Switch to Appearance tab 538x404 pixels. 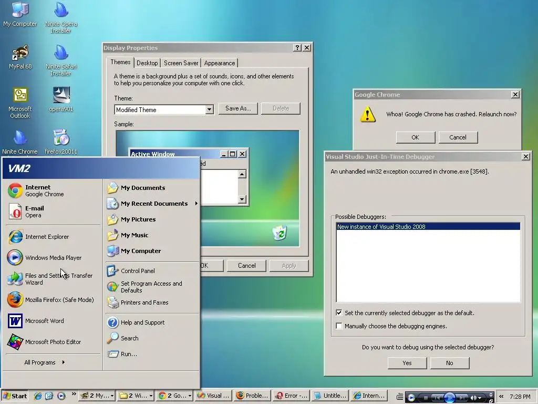coord(220,63)
